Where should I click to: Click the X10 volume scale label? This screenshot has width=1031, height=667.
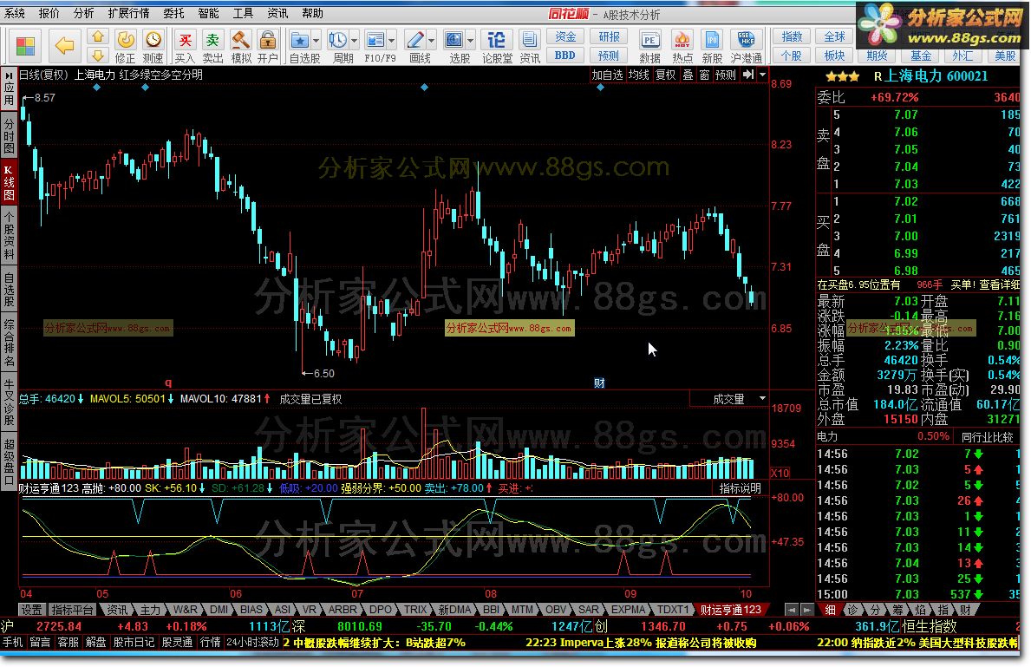780,473
